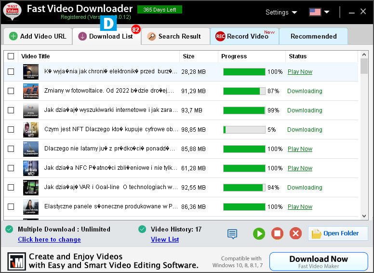Check the box for Jak działa NFC row
This screenshot has width=374, height=273.
point(11,168)
